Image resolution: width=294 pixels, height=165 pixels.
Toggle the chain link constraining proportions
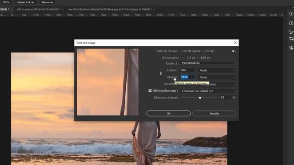[161, 73]
